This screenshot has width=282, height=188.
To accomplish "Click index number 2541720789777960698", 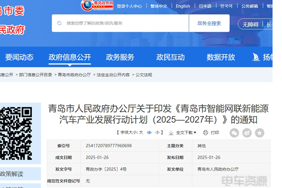I will point(109,145).
